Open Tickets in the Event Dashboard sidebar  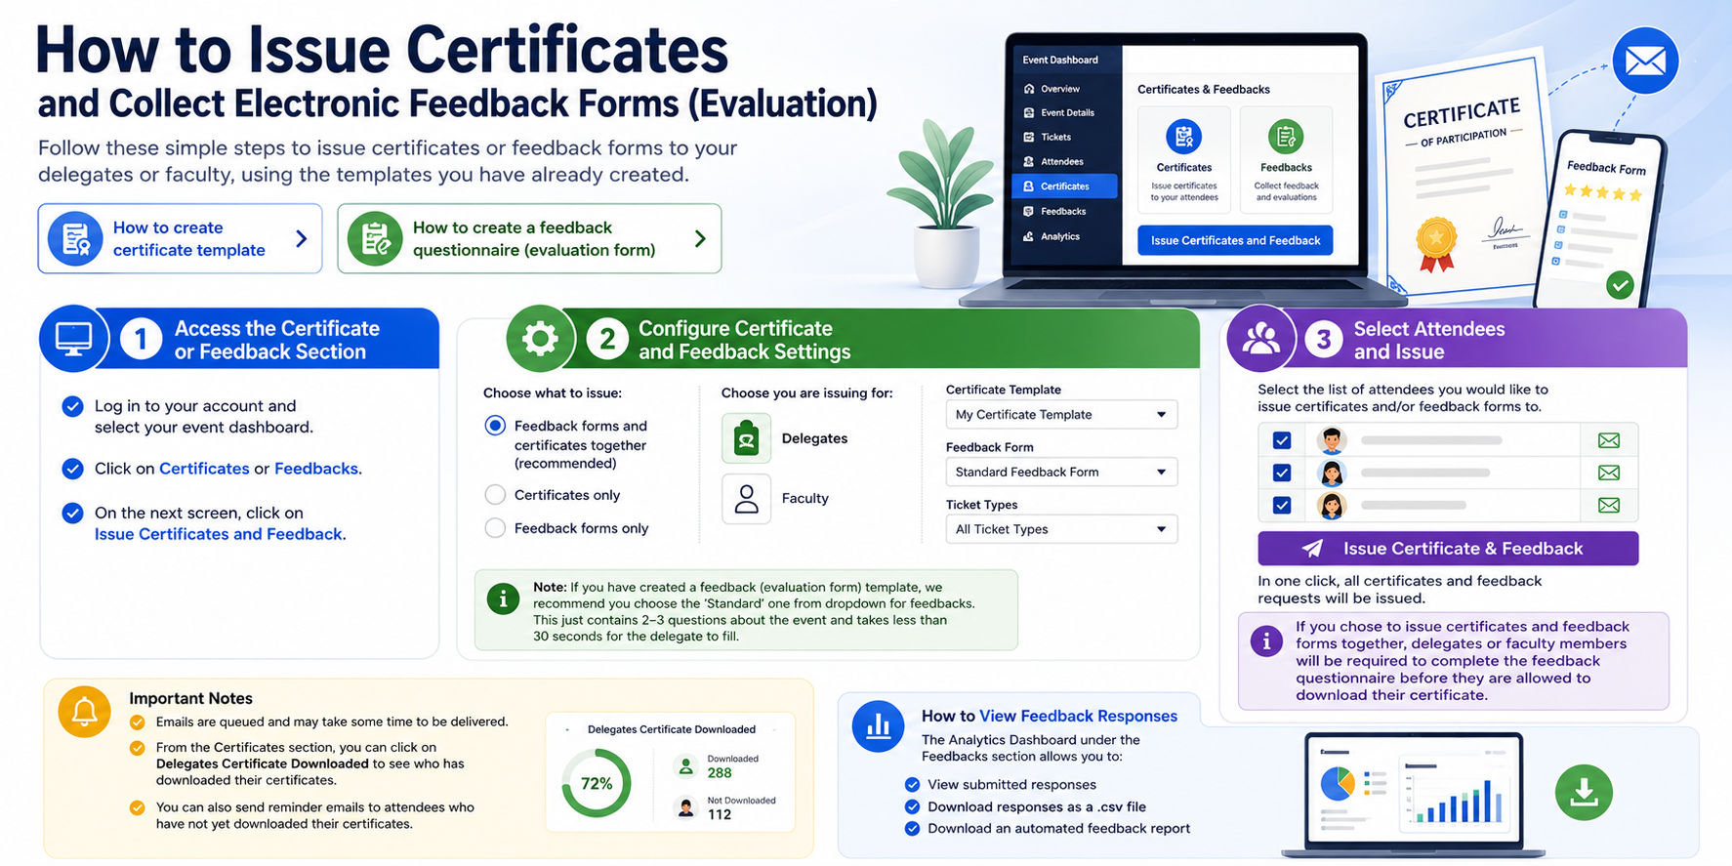point(1054,138)
